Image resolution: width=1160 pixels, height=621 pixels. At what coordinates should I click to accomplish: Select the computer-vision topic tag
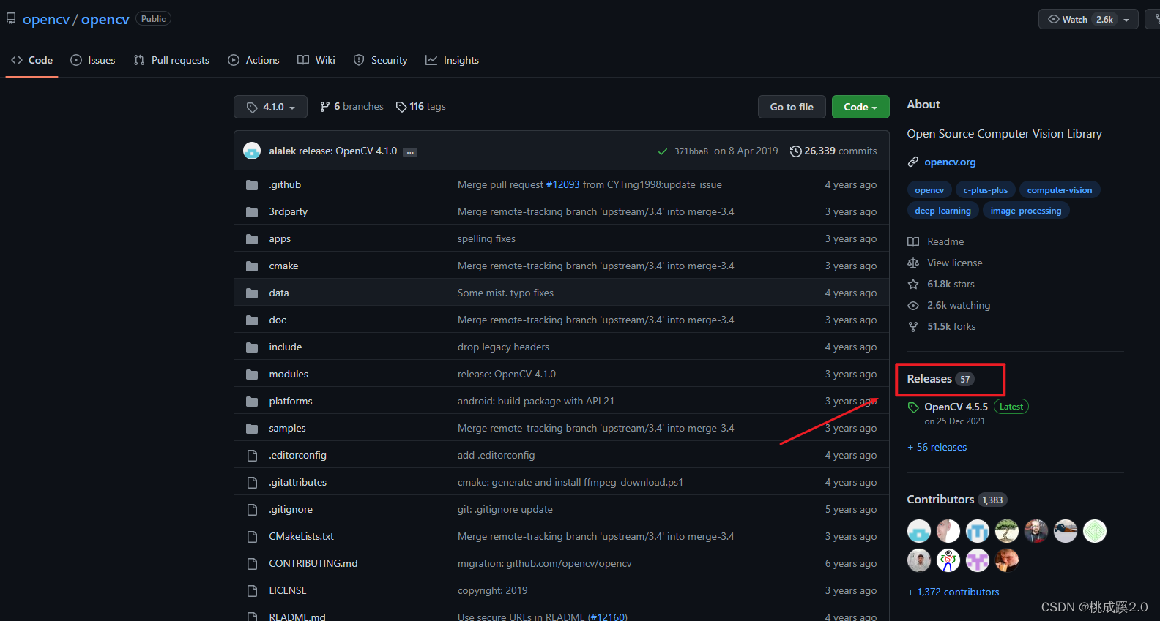coord(1059,190)
